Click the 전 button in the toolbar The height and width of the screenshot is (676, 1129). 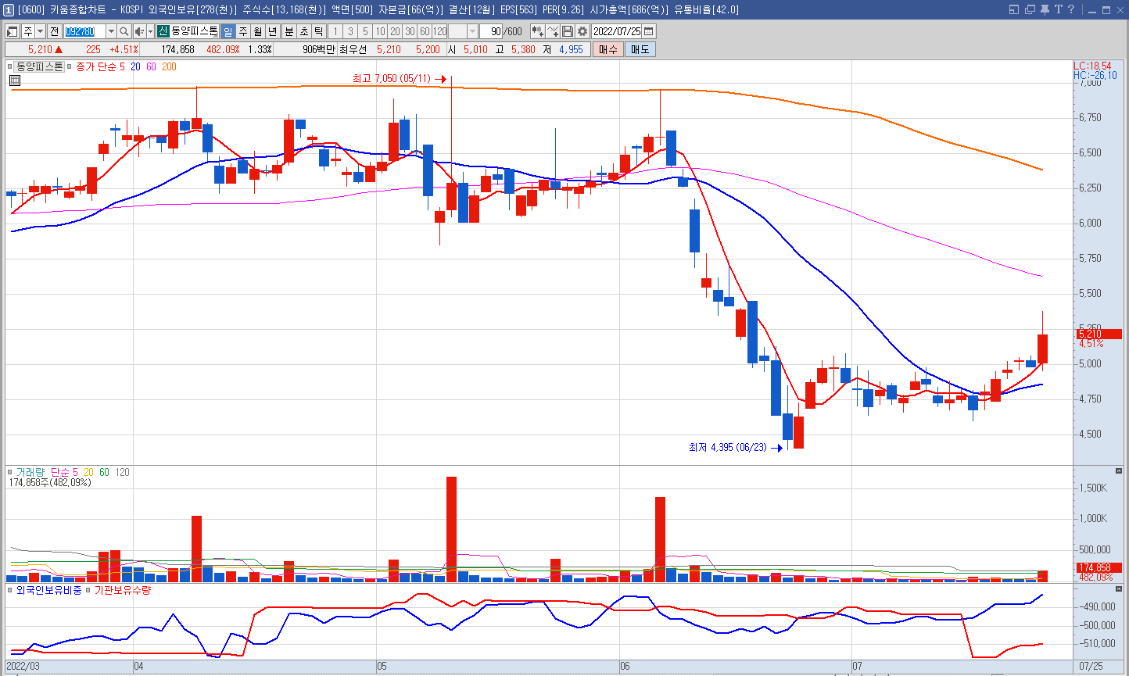[x=54, y=31]
